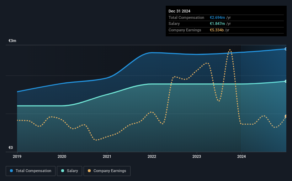This screenshot has height=181, width=292.
Task: Click the tooltip Salary label
Action: point(174,24)
